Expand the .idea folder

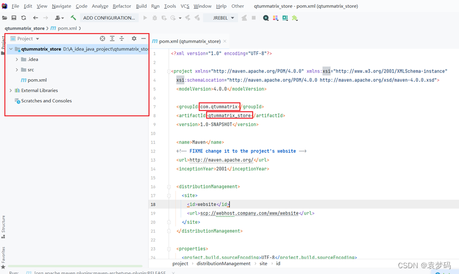coord(17,59)
